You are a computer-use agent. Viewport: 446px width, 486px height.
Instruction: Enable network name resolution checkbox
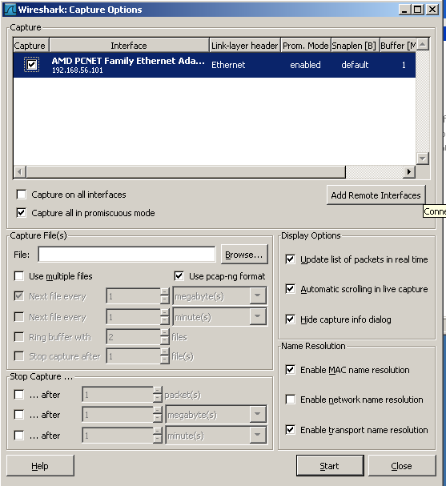[x=290, y=400]
